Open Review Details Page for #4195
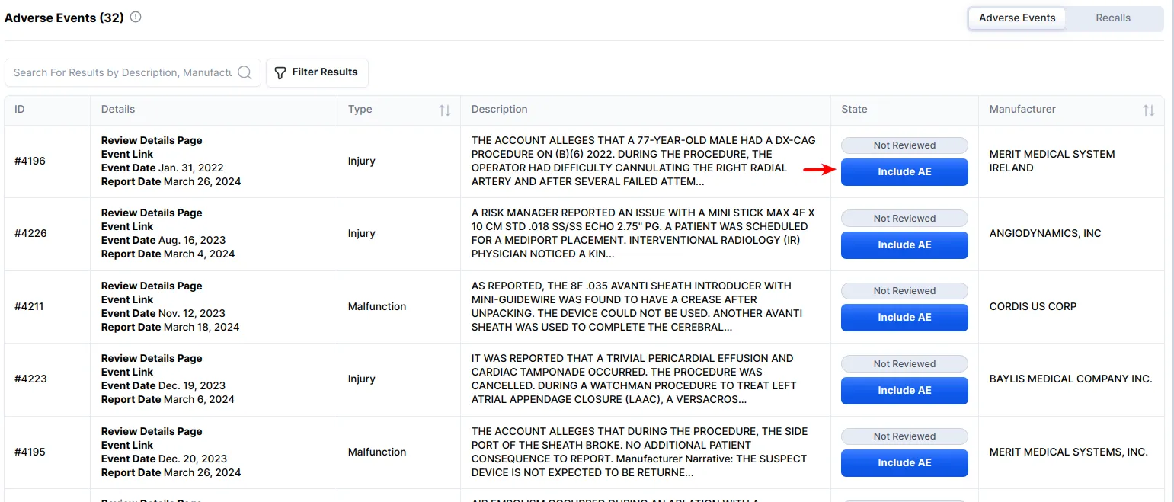The image size is (1174, 502). pos(152,431)
